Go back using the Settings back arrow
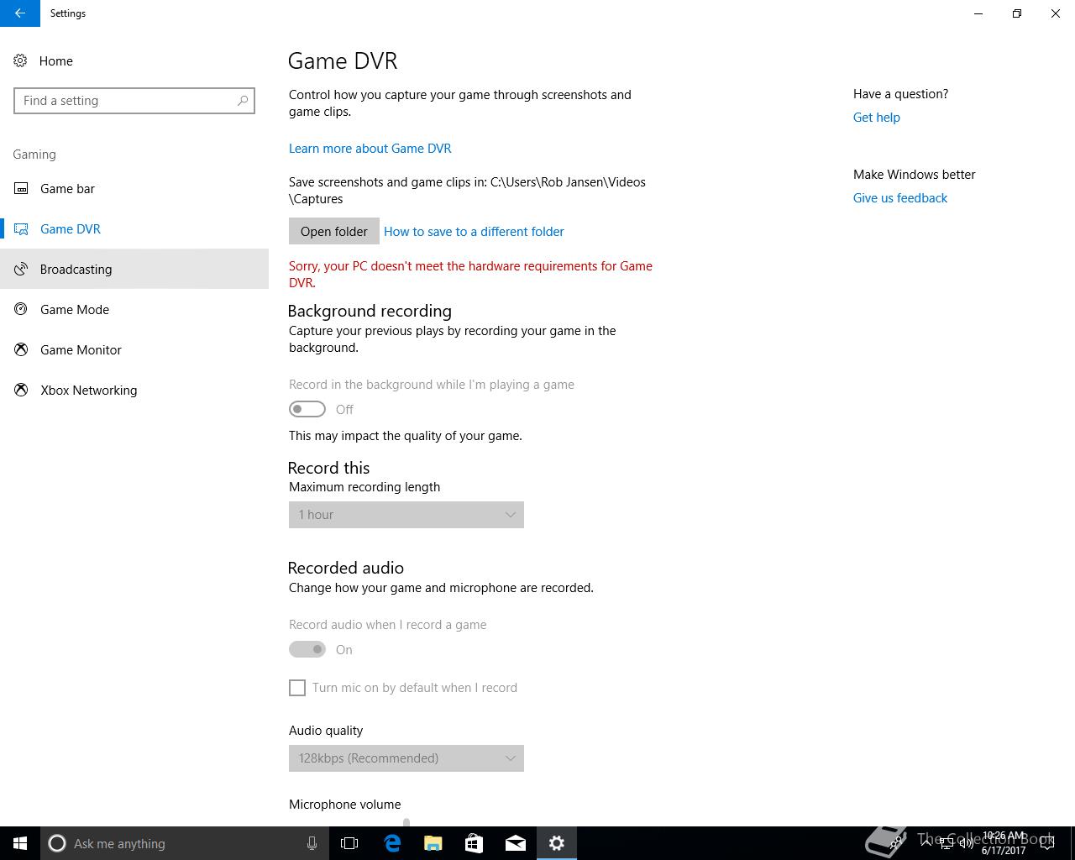1075x860 pixels. tap(19, 13)
